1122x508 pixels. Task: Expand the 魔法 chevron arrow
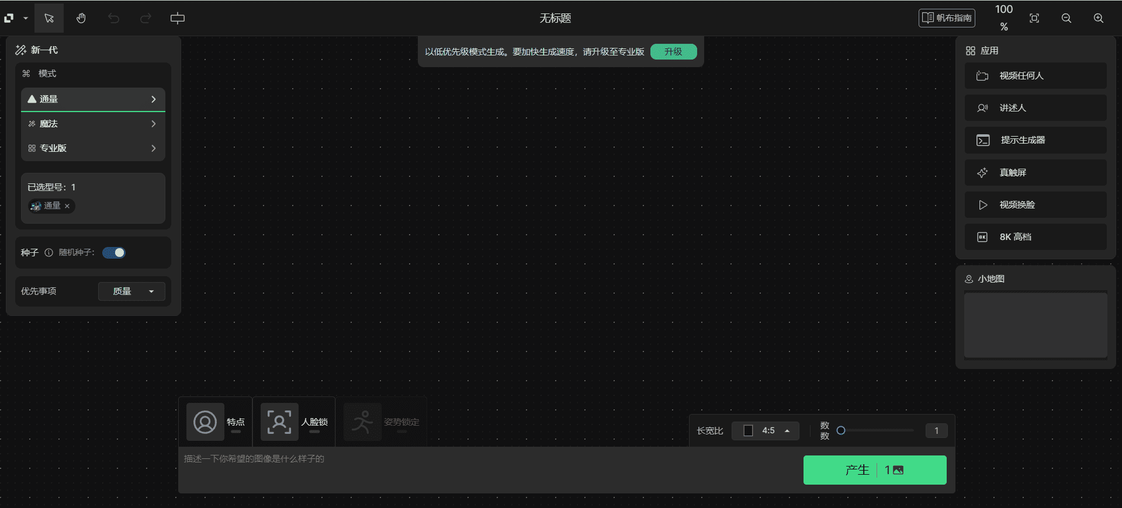[x=154, y=124]
